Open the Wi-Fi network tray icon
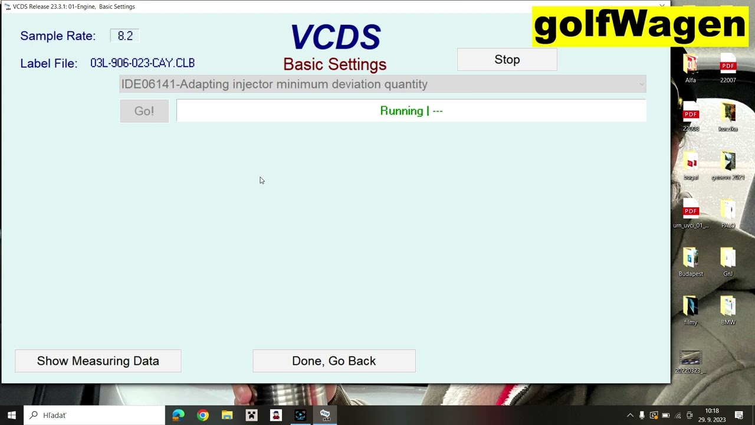 pos(678,416)
